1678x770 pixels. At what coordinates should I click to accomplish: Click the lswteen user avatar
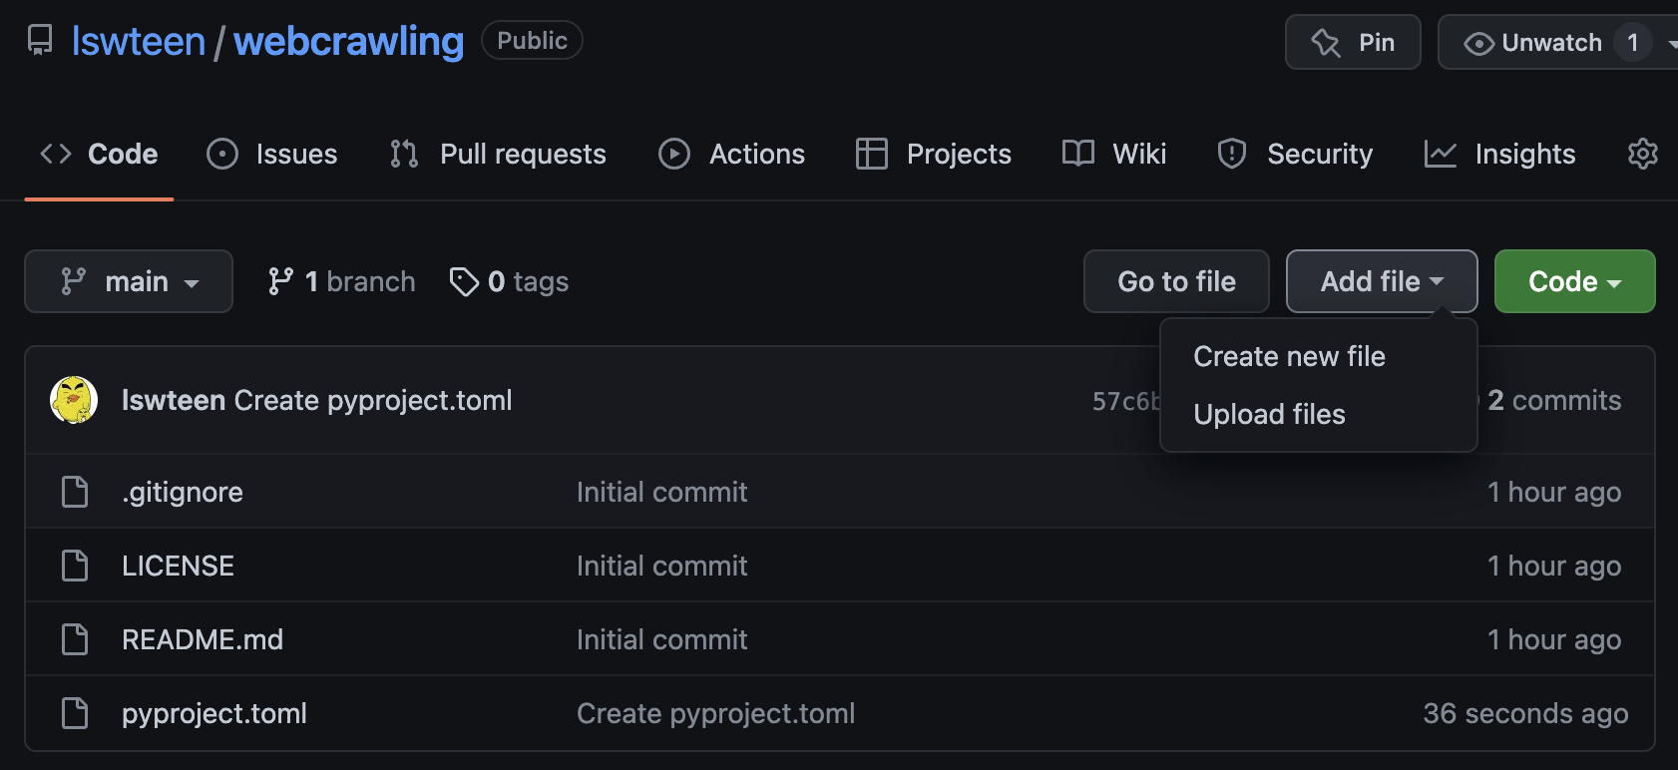coord(74,400)
